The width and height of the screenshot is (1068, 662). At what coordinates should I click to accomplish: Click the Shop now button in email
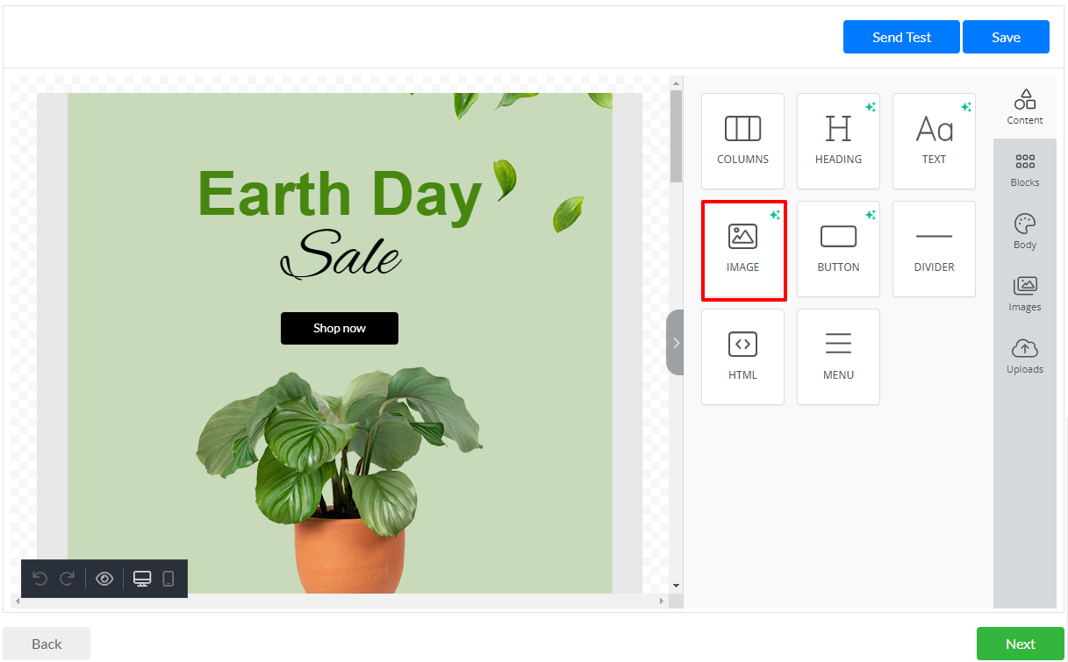click(340, 328)
